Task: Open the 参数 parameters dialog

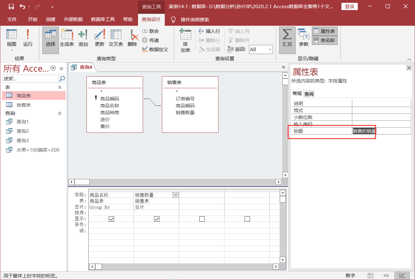Action: [x=303, y=38]
